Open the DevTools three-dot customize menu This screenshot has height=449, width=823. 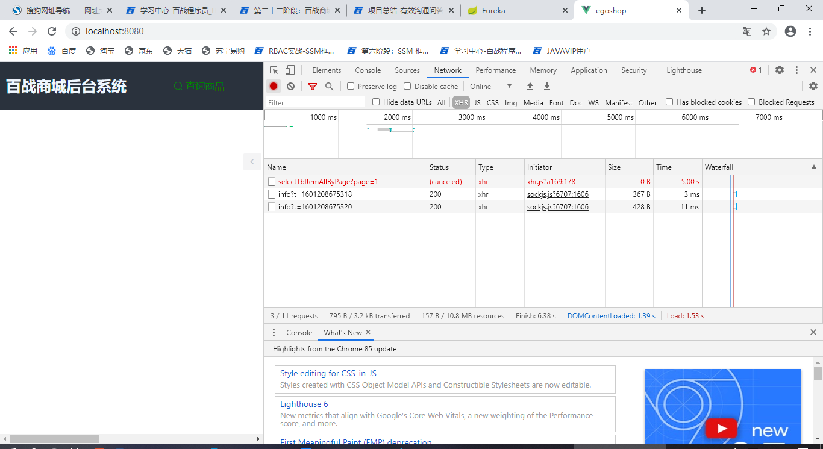coord(796,70)
